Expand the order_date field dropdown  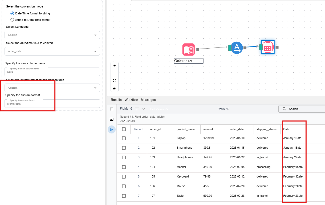point(52,51)
